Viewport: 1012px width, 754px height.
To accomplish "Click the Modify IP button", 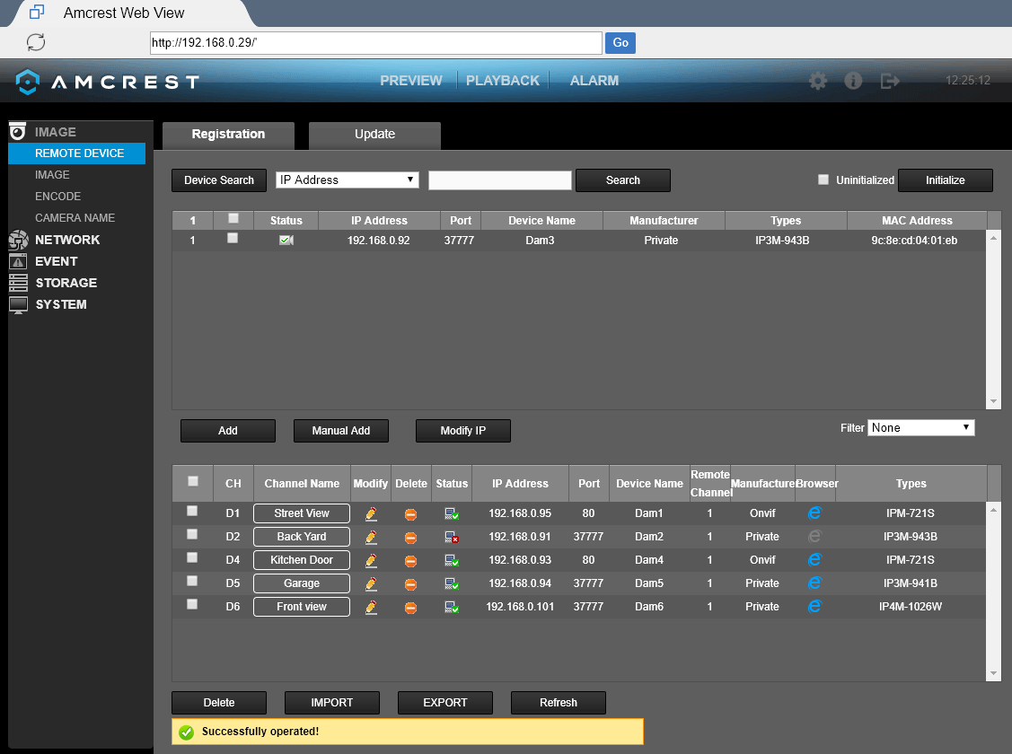I will coord(462,431).
